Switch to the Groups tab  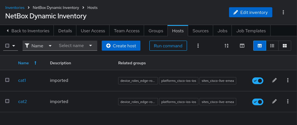[x=156, y=31]
